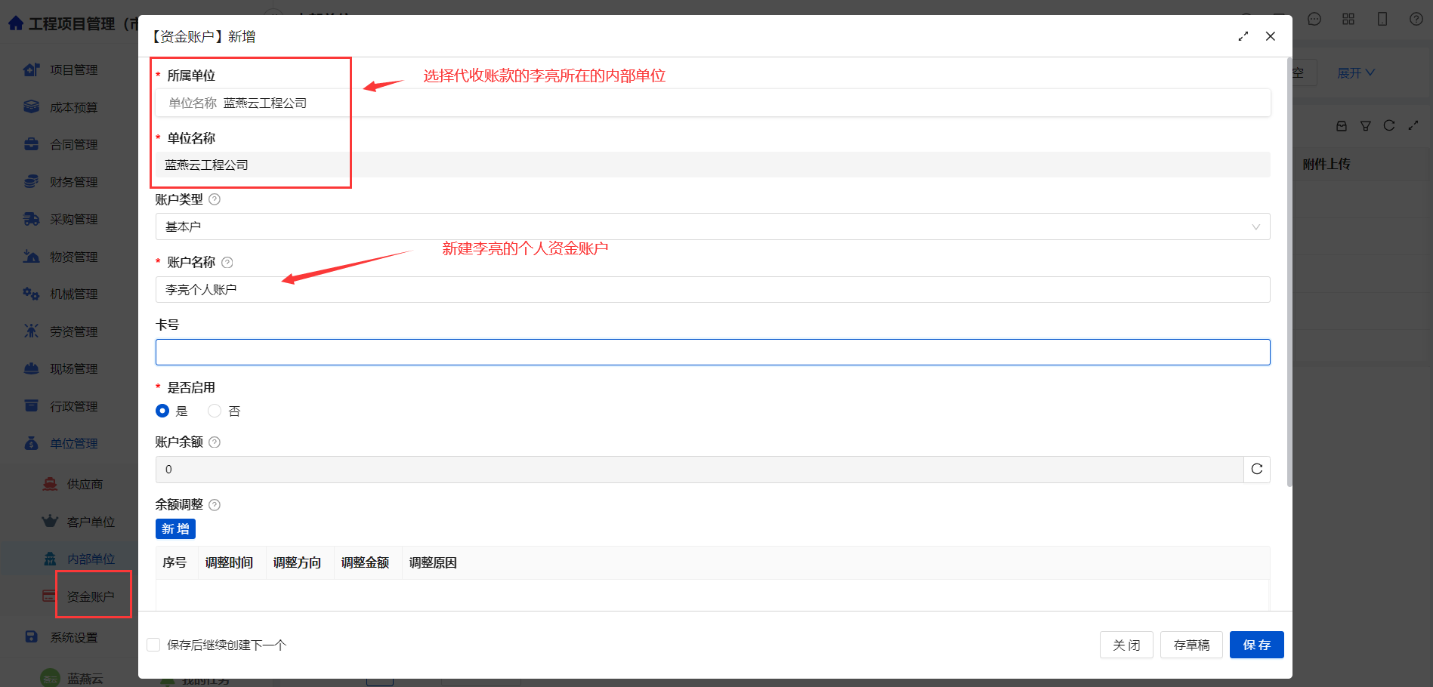Click the 行政管理 icon
The width and height of the screenshot is (1433, 687).
(31, 406)
